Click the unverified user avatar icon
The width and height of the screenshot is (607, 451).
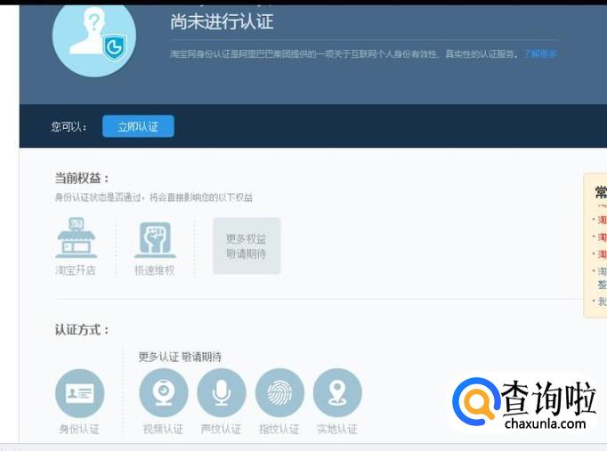[94, 36]
